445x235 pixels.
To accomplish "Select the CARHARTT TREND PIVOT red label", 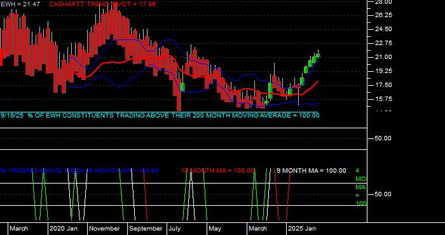I will tap(103, 4).
